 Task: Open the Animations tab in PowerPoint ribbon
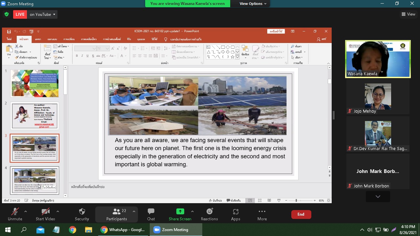pyautogui.click(x=89, y=39)
